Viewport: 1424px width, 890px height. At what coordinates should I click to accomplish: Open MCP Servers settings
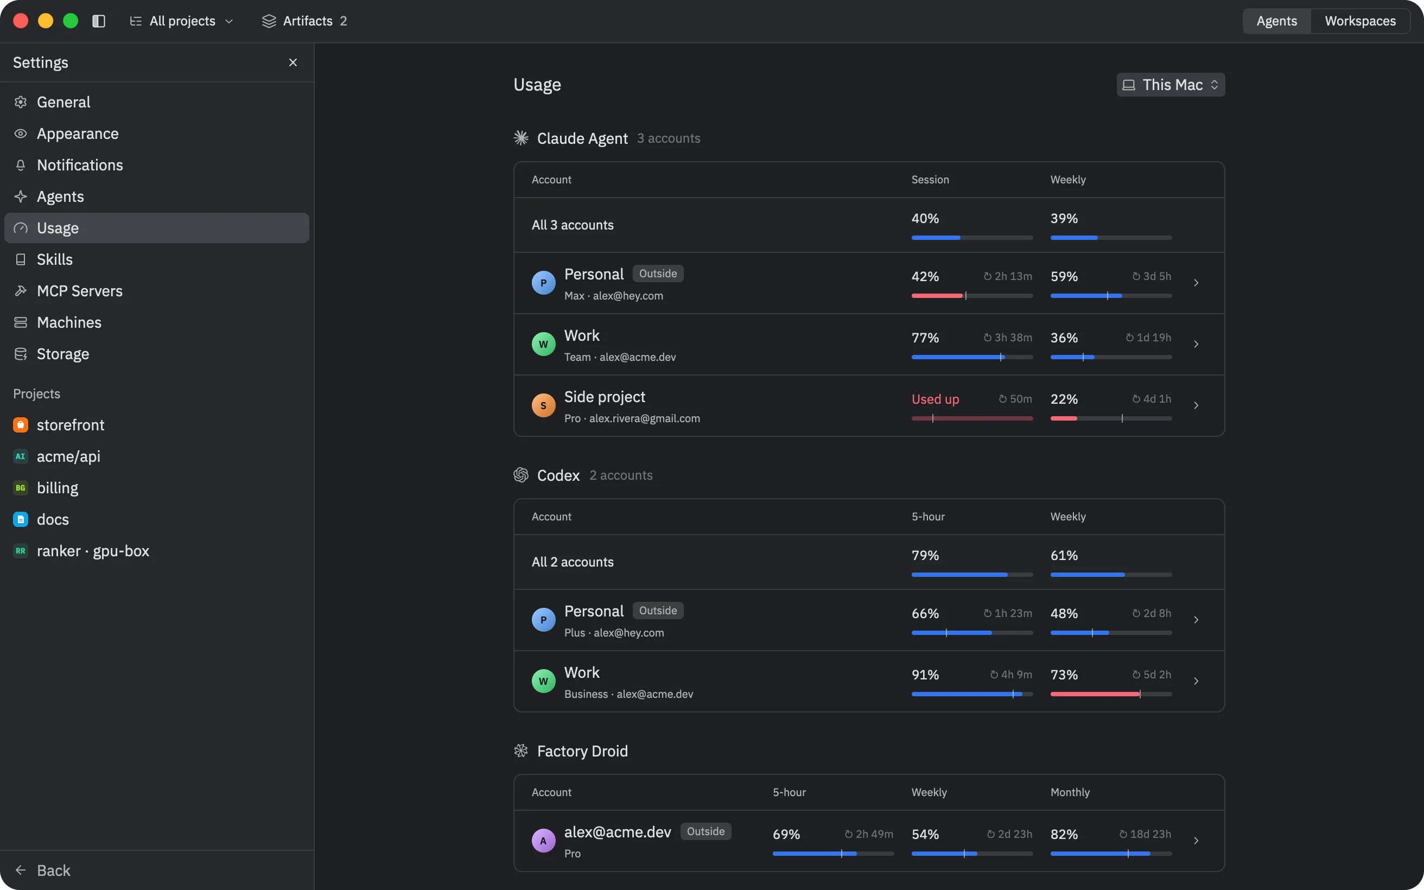156,291
